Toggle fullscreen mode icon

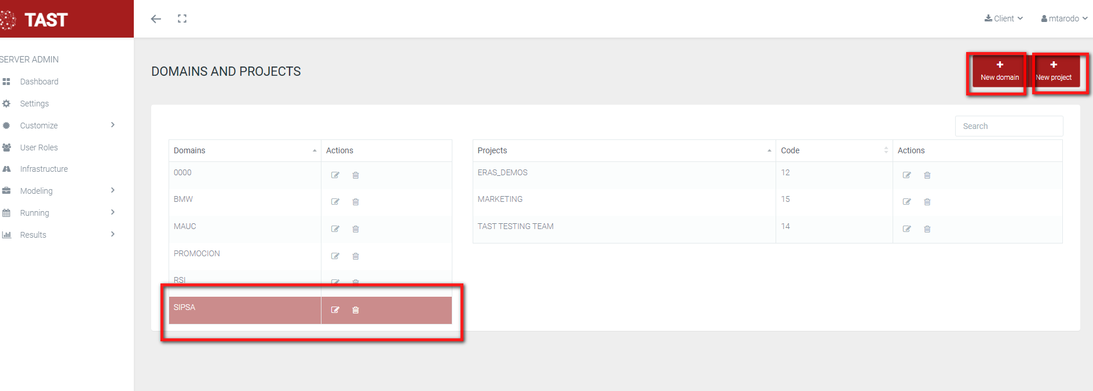click(x=182, y=19)
